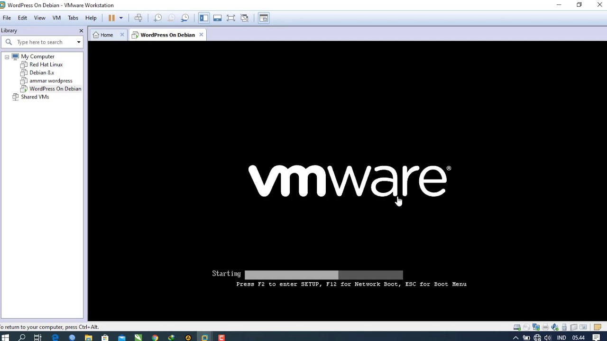
Task: Click the search magnifier in the Library
Action: (x=9, y=42)
